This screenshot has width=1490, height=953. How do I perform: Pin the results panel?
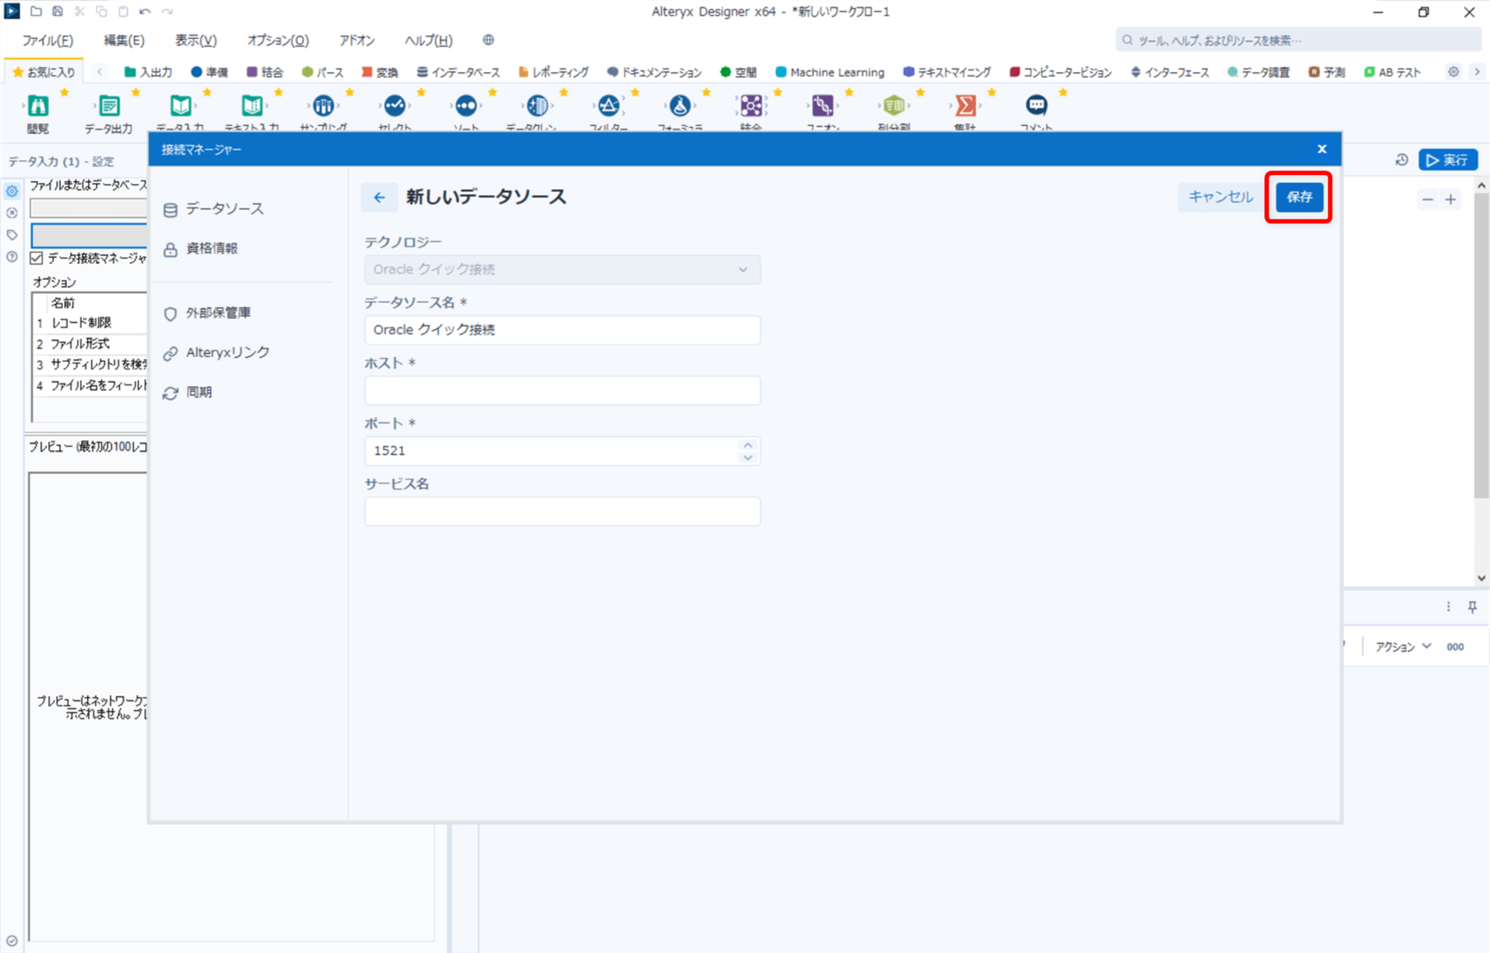(x=1472, y=607)
